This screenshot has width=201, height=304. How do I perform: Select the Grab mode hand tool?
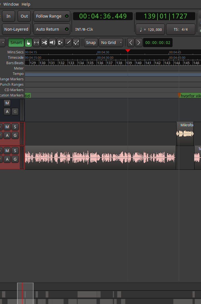(x=28, y=43)
